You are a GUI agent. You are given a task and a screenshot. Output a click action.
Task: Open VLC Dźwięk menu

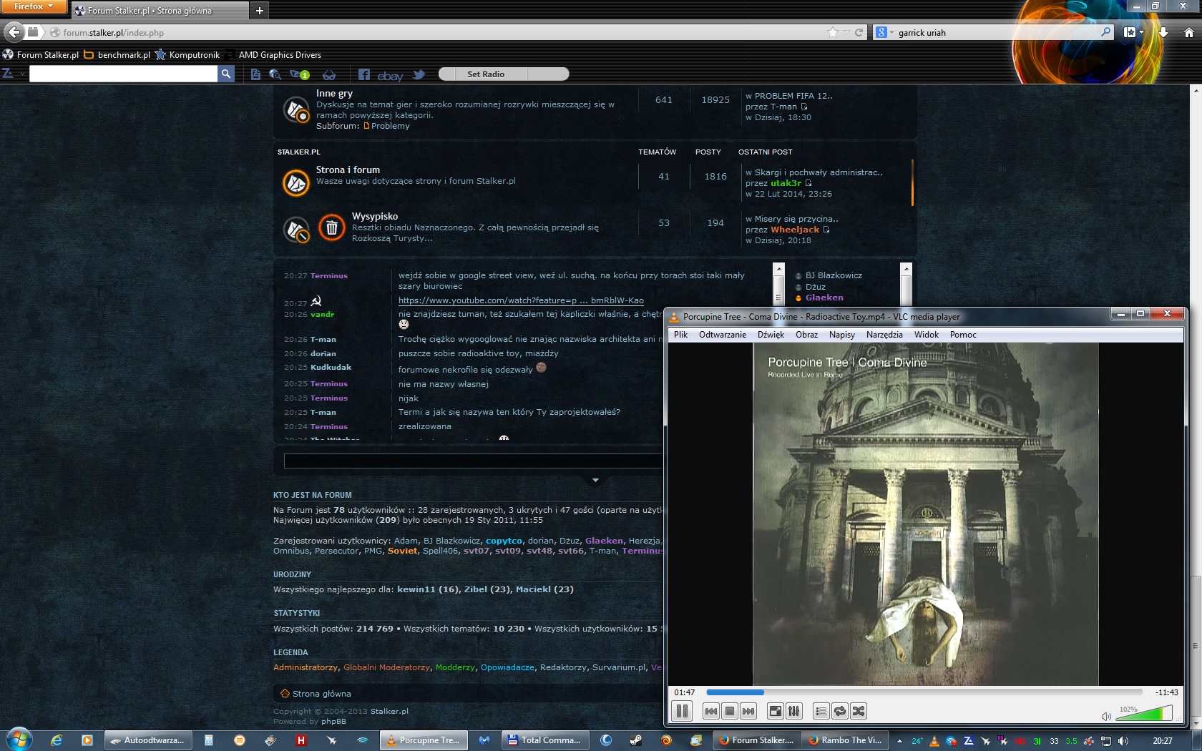pos(771,335)
